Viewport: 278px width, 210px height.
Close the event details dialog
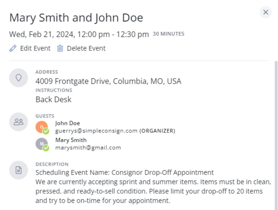266,12
